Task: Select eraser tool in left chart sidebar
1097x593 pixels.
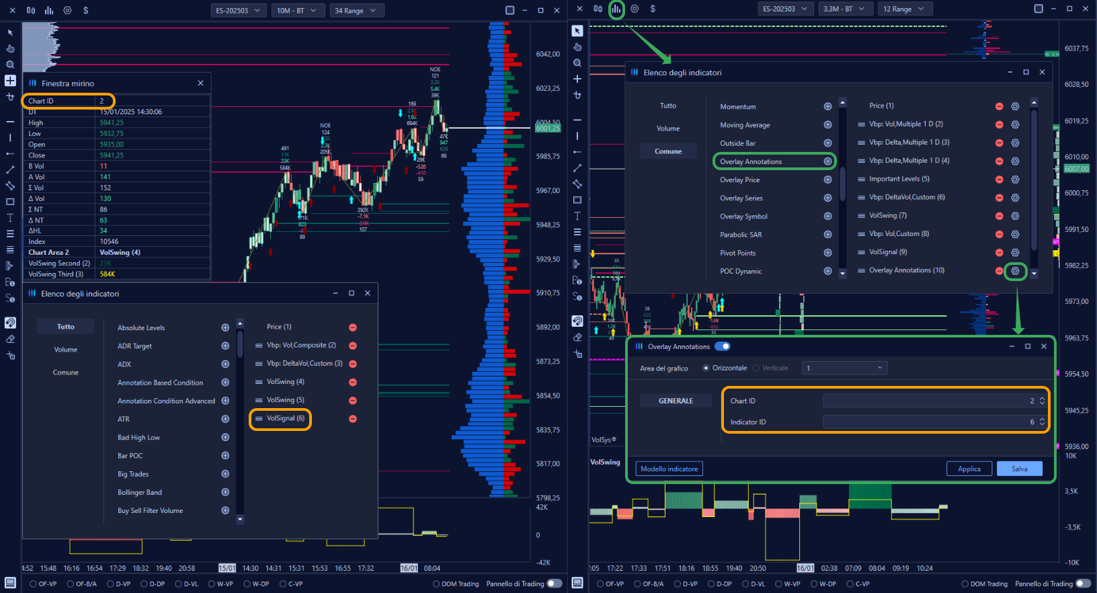Action: coord(10,339)
